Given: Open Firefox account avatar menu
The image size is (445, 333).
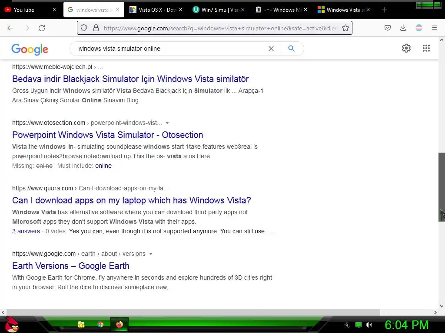Looking at the screenshot, I should click(418, 28).
